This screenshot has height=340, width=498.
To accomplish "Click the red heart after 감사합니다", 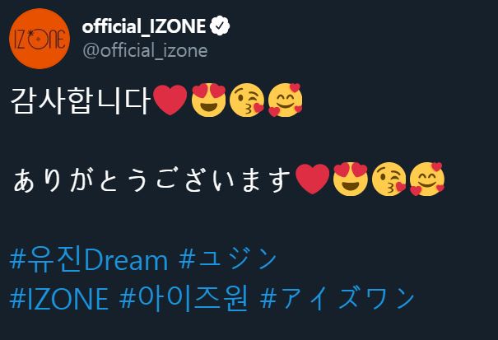I will pos(170,101).
